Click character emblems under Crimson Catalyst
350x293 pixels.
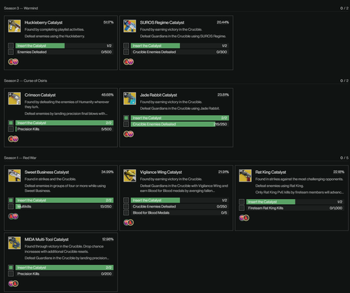click(13, 139)
